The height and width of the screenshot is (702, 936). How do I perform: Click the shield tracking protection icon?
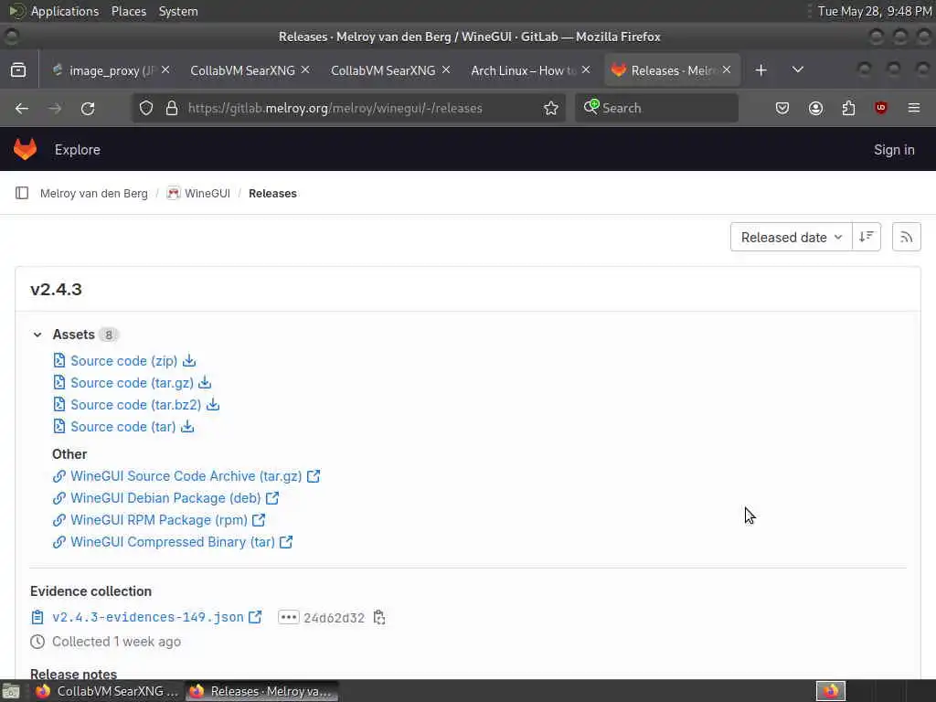(x=146, y=108)
